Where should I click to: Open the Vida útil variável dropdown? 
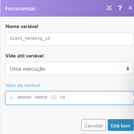[x=70, y=69]
